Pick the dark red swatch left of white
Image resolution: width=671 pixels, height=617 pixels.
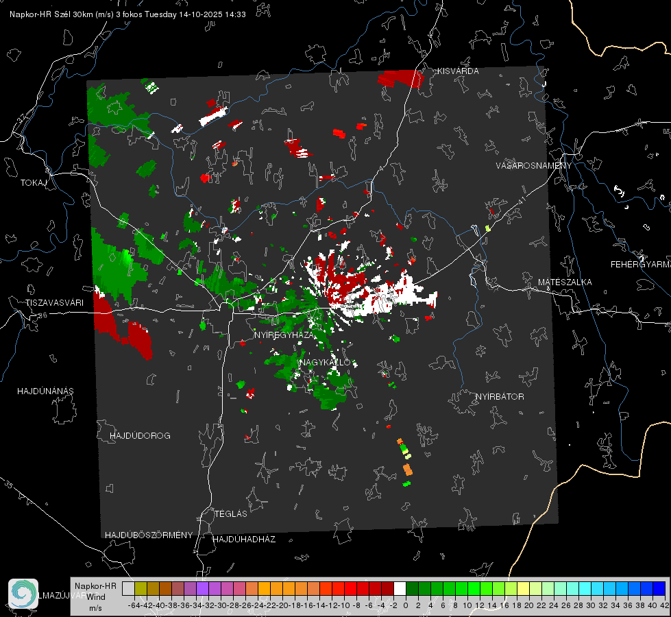click(387, 588)
